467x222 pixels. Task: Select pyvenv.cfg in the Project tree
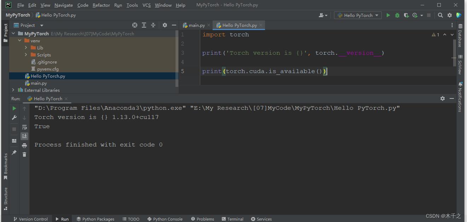point(47,69)
